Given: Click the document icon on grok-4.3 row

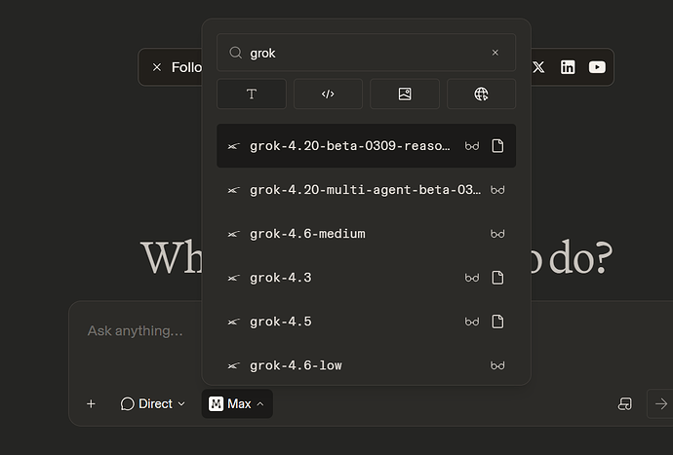Looking at the screenshot, I should tap(497, 278).
